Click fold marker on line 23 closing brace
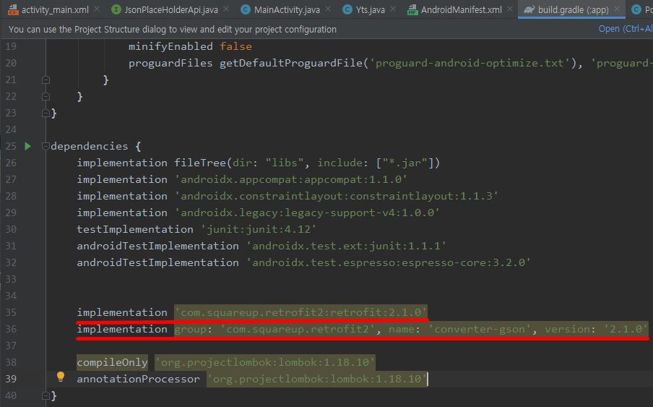653x407 pixels. point(46,113)
